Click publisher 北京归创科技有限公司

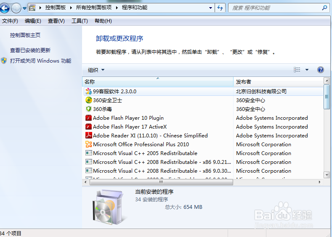(x=261, y=91)
